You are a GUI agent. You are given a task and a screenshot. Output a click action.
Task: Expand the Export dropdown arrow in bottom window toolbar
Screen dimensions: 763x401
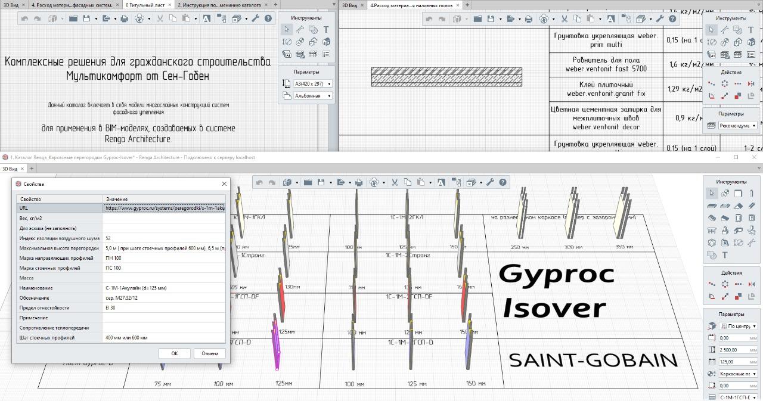click(x=350, y=182)
